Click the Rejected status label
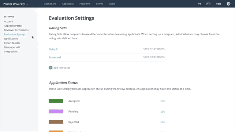 (74, 122)
